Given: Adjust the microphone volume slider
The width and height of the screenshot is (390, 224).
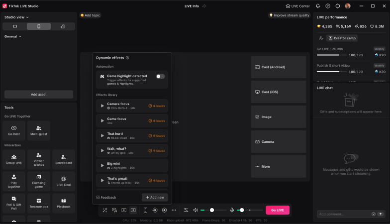Looking at the screenshot, I should (x=250, y=210).
